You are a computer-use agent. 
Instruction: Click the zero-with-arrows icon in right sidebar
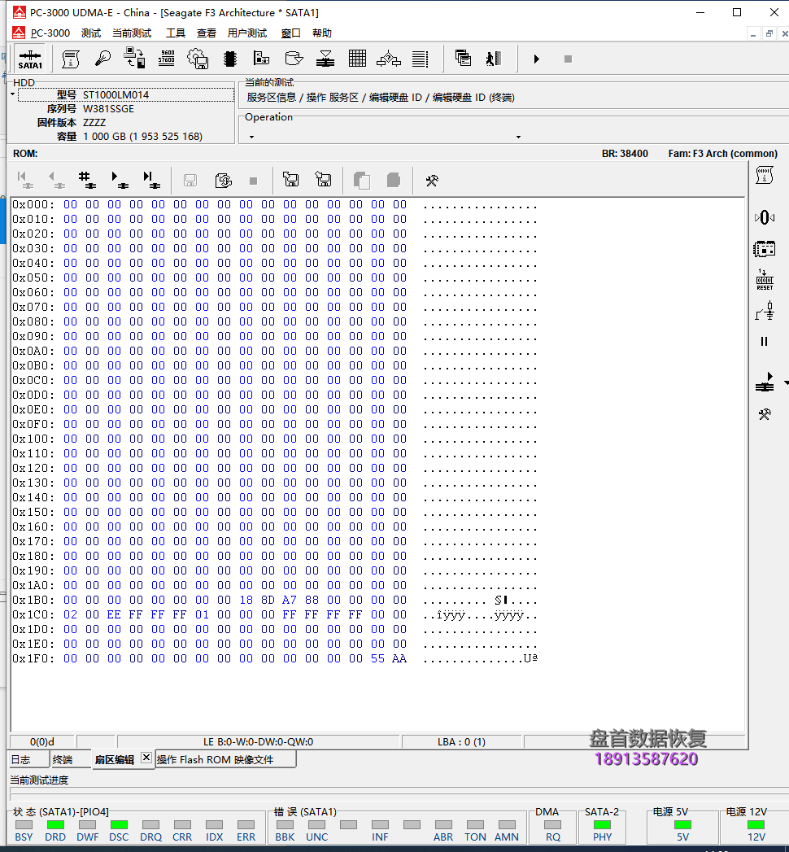pos(764,217)
